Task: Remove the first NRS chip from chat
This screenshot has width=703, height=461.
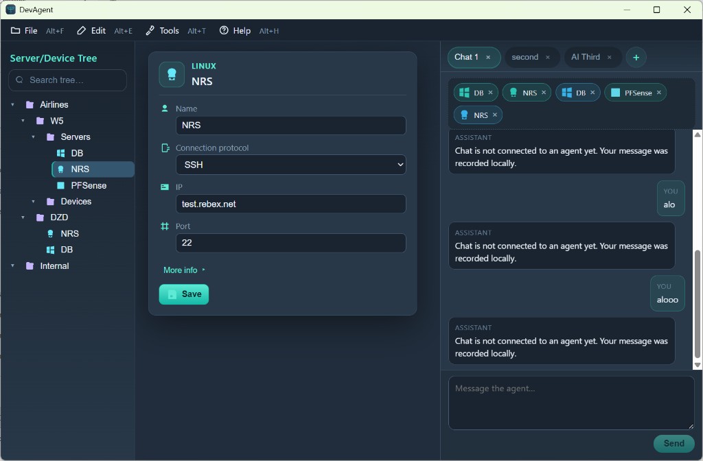Action: (x=544, y=93)
